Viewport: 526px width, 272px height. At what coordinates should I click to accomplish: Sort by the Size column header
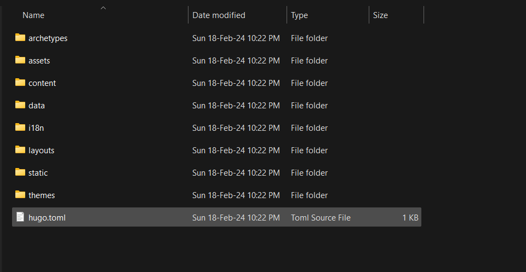[x=380, y=15]
